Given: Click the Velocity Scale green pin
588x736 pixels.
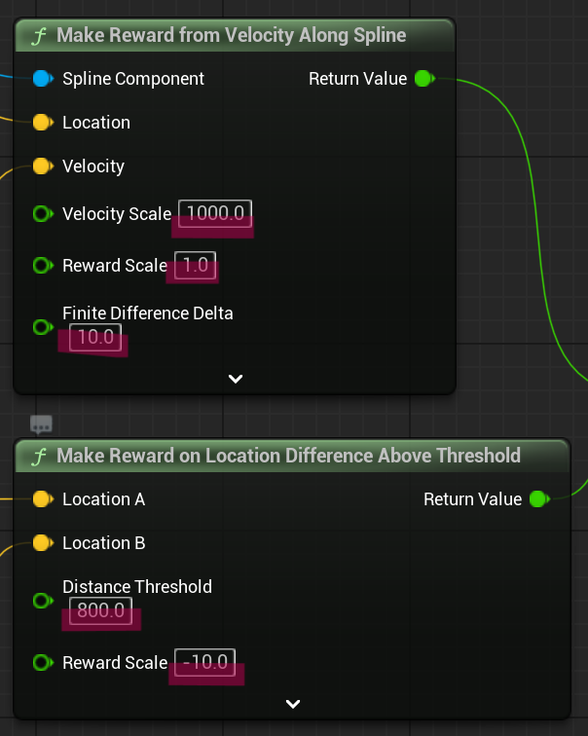Looking at the screenshot, I should 42,213.
